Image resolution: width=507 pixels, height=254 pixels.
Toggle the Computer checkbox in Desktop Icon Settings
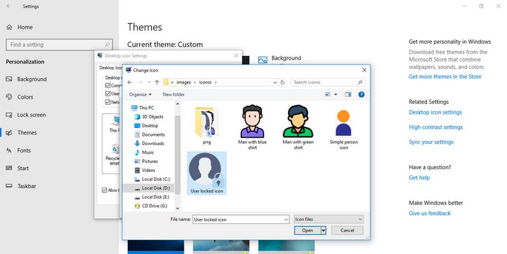tap(108, 85)
